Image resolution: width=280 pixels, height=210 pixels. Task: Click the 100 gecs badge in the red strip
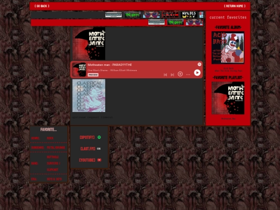point(175,22)
